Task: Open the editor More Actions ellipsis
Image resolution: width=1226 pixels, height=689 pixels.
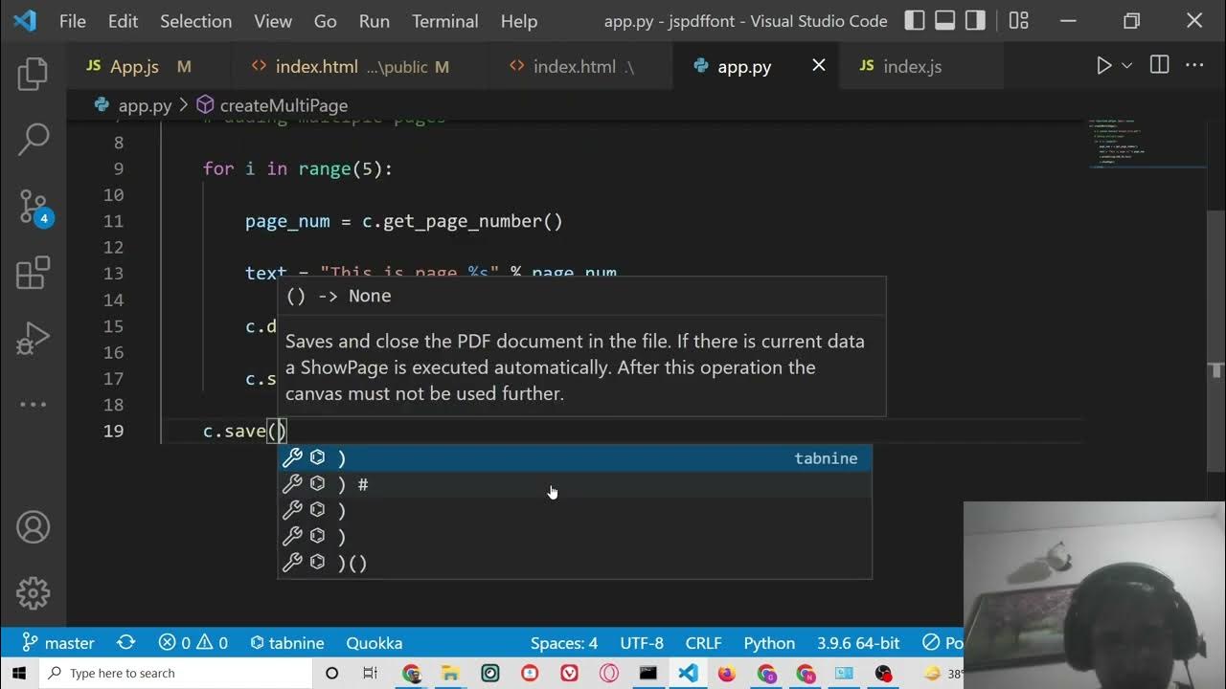Action: click(1194, 65)
